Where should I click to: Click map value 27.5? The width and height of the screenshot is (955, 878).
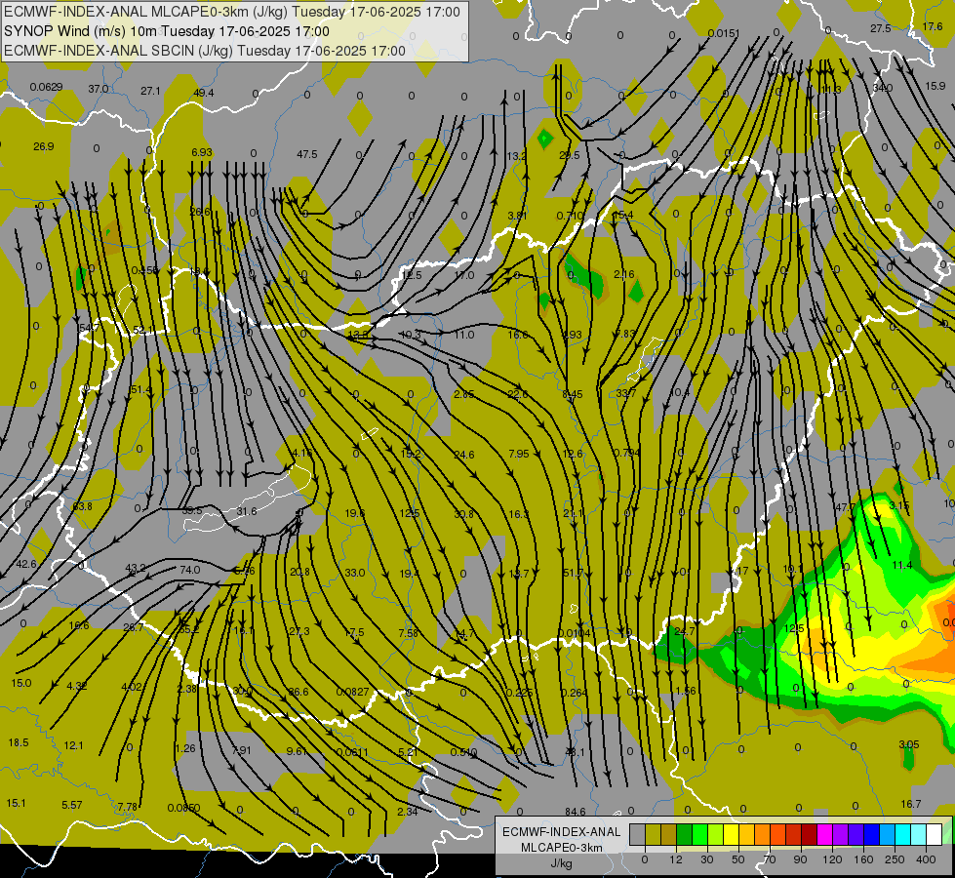881,28
